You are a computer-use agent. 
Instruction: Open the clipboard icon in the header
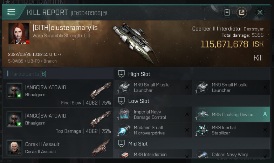pyautogui.click(x=227, y=12)
